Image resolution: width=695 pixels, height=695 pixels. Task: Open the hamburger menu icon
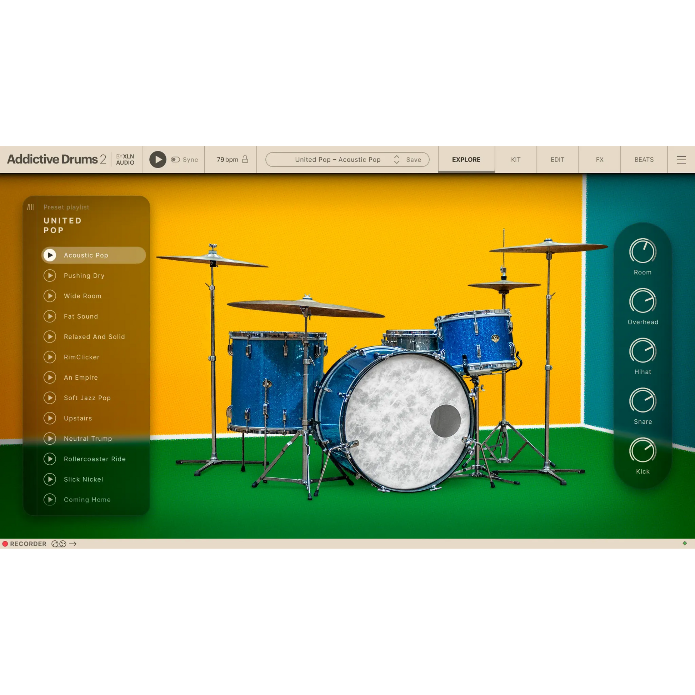tap(681, 159)
